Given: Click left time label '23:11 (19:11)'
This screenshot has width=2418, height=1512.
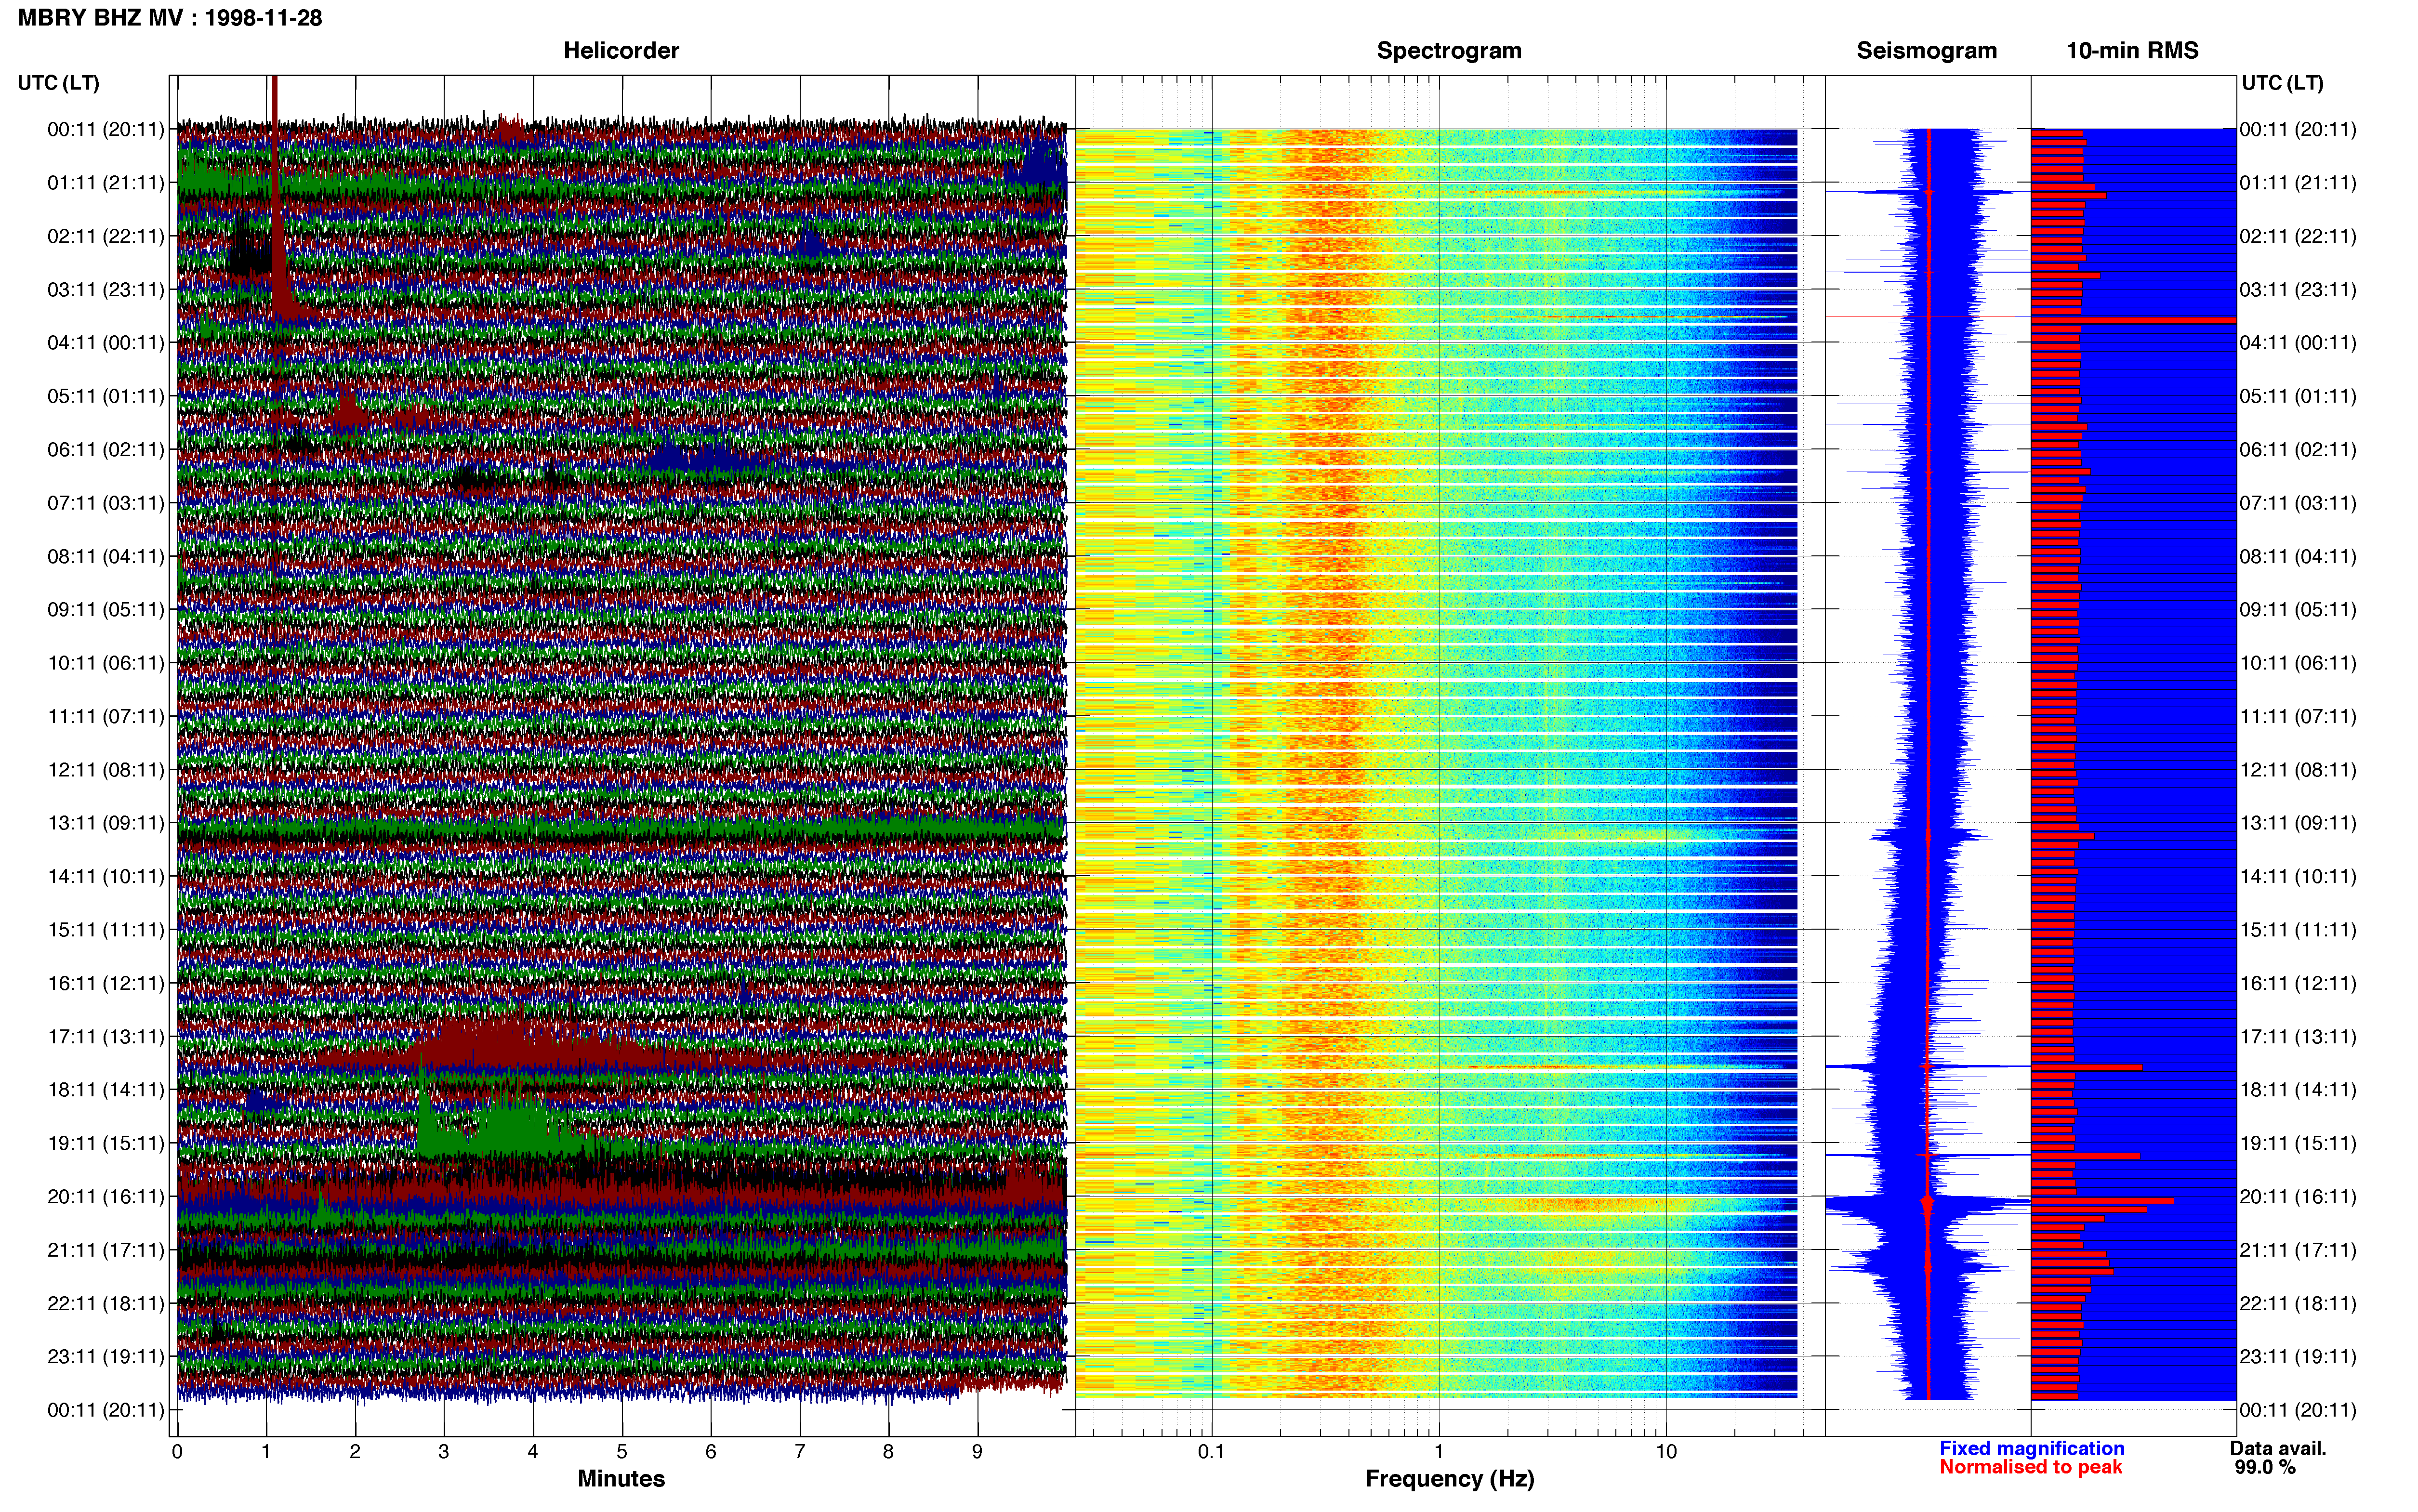Looking at the screenshot, I should point(106,1357).
